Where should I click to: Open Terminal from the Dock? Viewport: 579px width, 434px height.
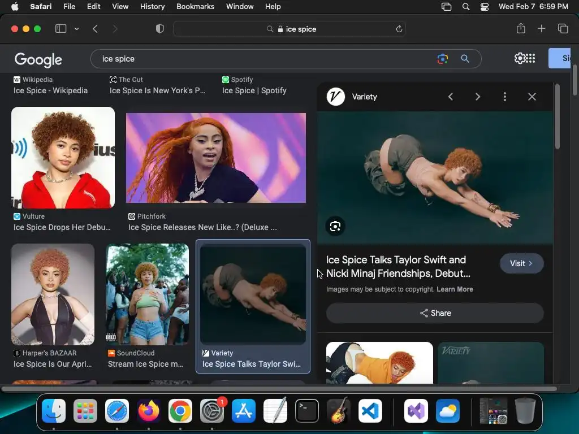pyautogui.click(x=307, y=410)
